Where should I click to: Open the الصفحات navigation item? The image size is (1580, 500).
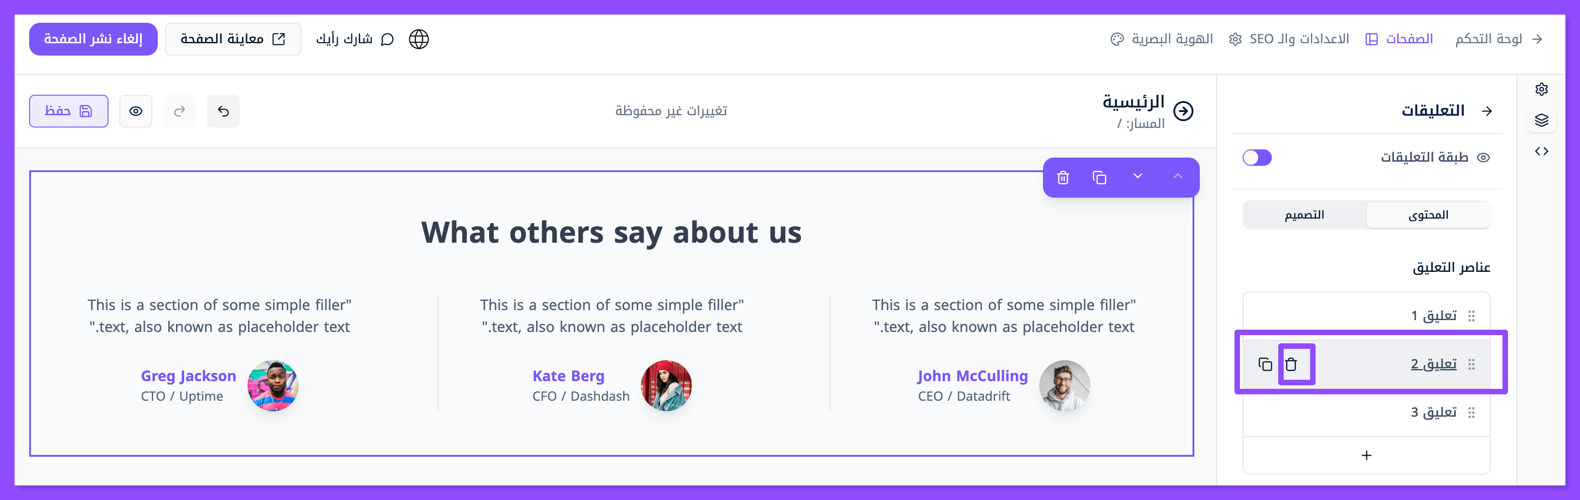coord(1399,39)
